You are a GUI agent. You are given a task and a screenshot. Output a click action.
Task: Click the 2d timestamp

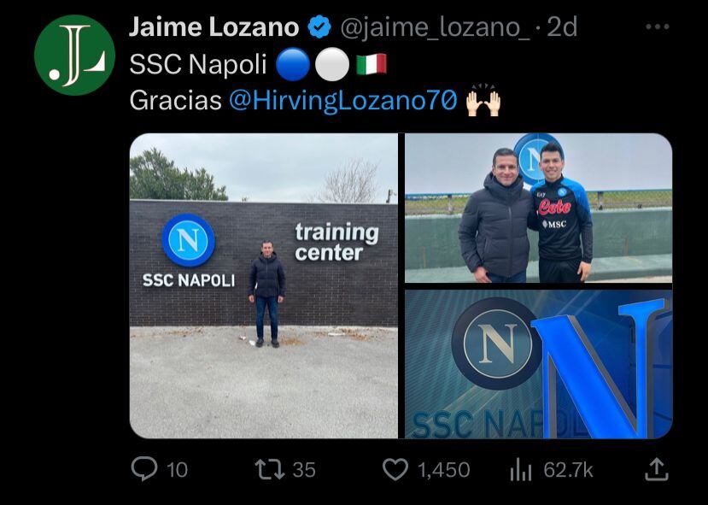pyautogui.click(x=562, y=28)
